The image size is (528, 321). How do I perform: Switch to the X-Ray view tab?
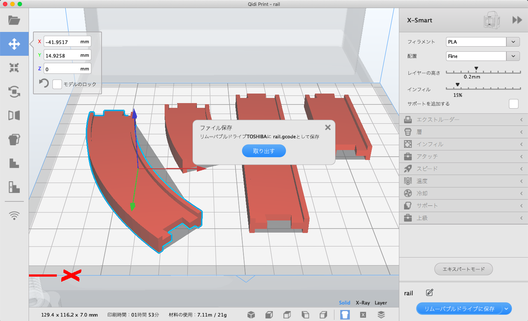click(362, 303)
